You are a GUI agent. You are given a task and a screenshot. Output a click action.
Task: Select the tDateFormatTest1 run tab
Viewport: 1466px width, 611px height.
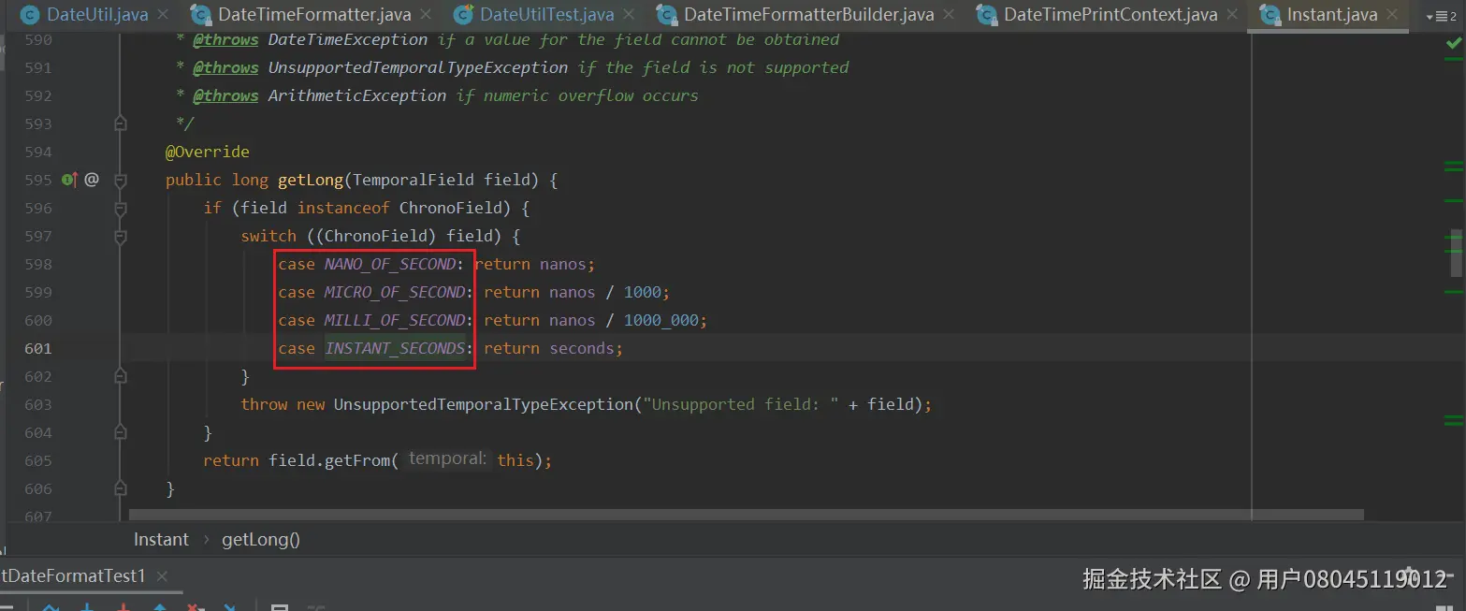coord(73,576)
